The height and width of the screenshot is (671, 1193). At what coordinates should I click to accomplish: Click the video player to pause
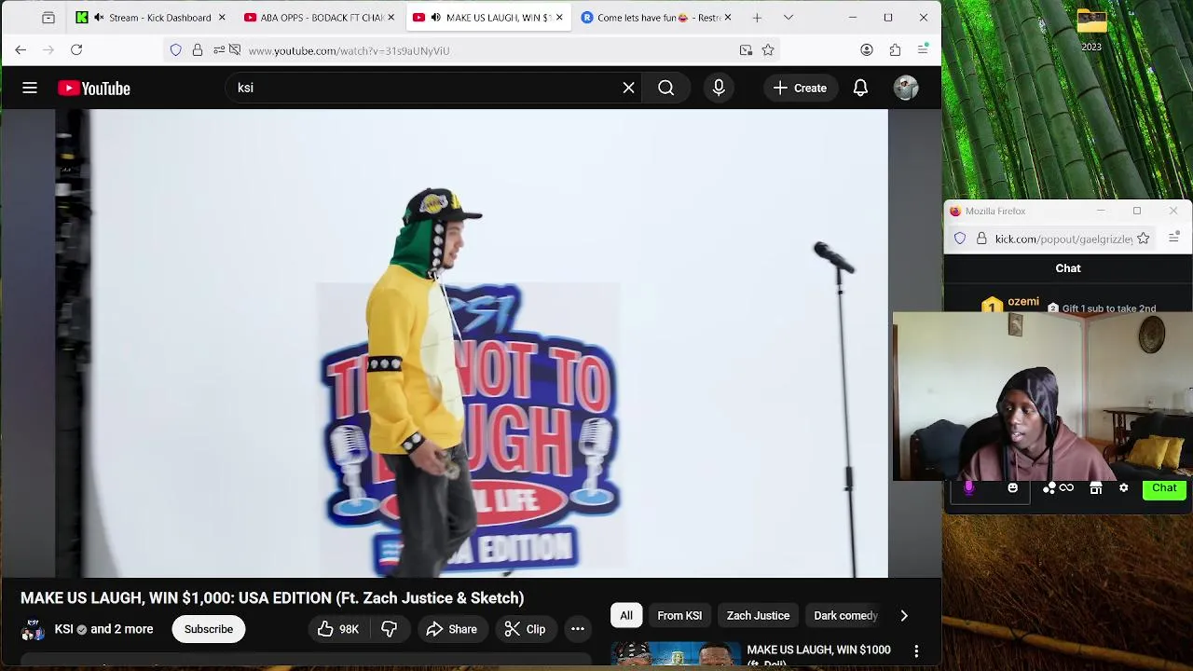coord(472,343)
